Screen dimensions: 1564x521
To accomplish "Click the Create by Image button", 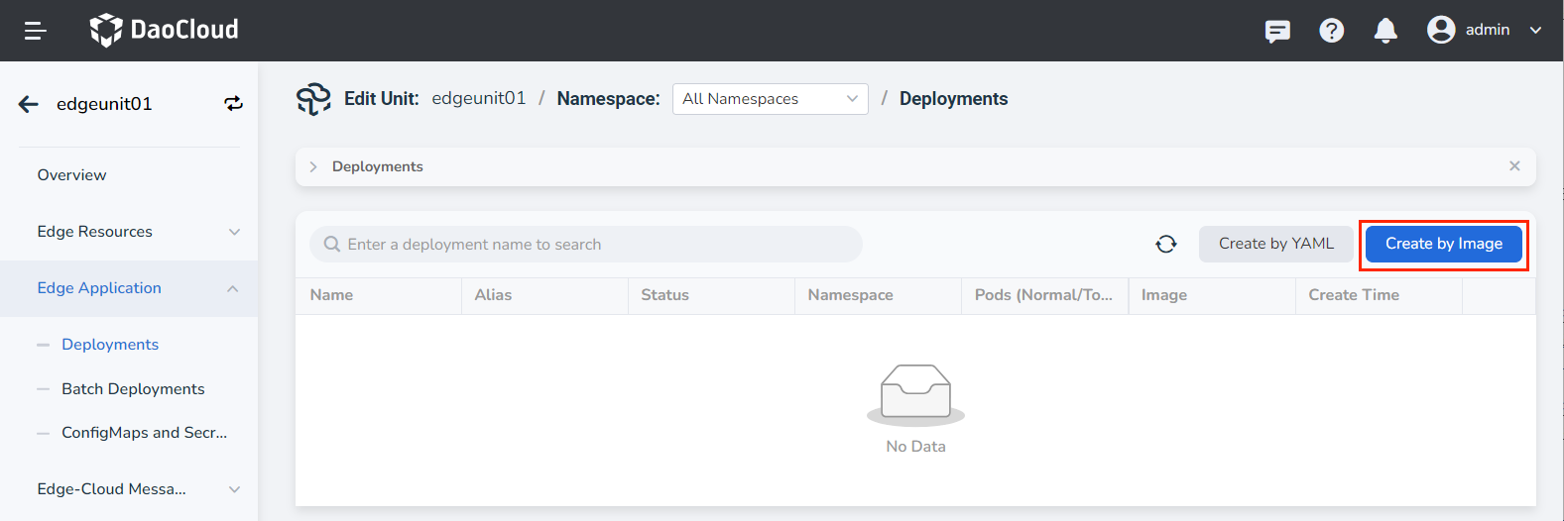I will 1443,245.
